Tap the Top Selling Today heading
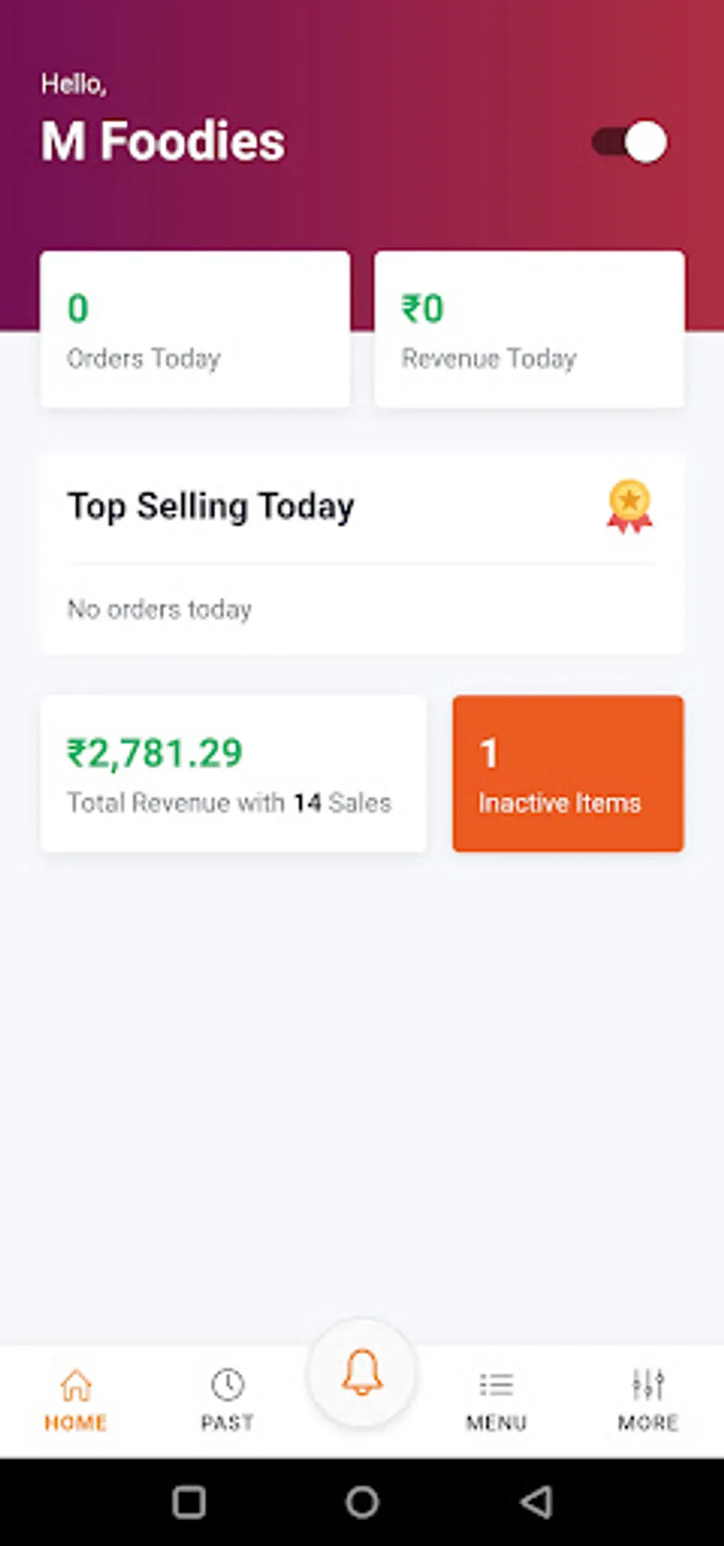This screenshot has height=1546, width=724. pyautogui.click(x=211, y=506)
